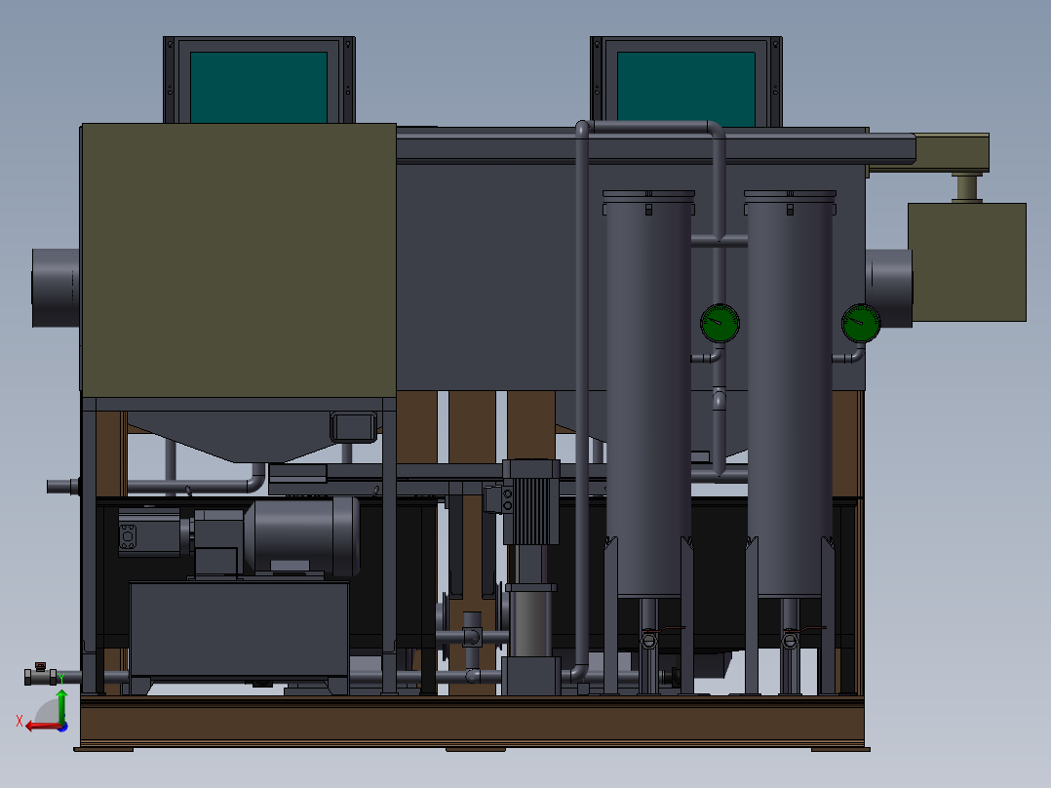Select the round port on machine's left side

pyautogui.click(x=55, y=287)
